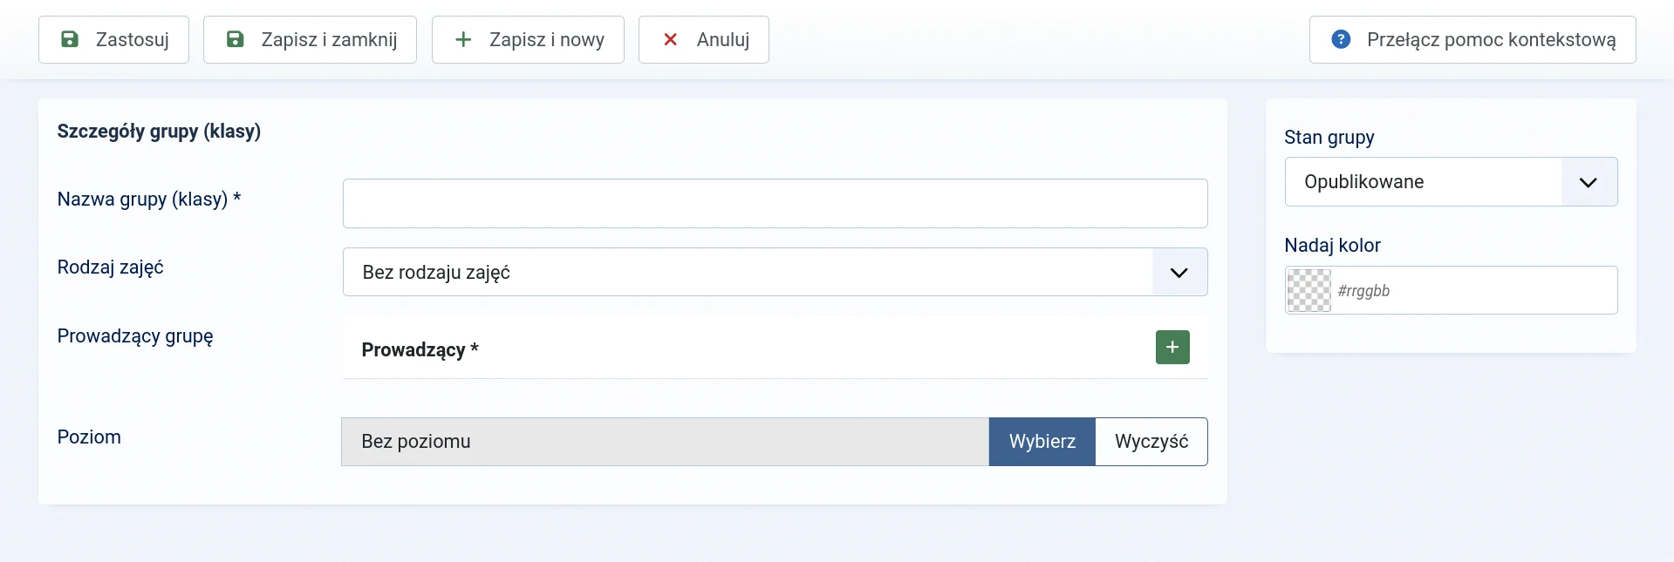Toggle Przełącz pomoc kontekstową
Image resolution: width=1674 pixels, height=562 pixels.
coord(1472,39)
